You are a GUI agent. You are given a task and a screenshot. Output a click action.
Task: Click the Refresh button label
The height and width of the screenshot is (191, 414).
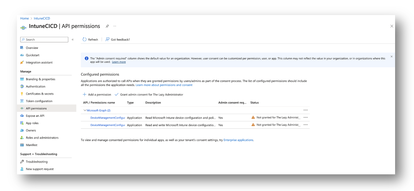pyautogui.click(x=93, y=40)
